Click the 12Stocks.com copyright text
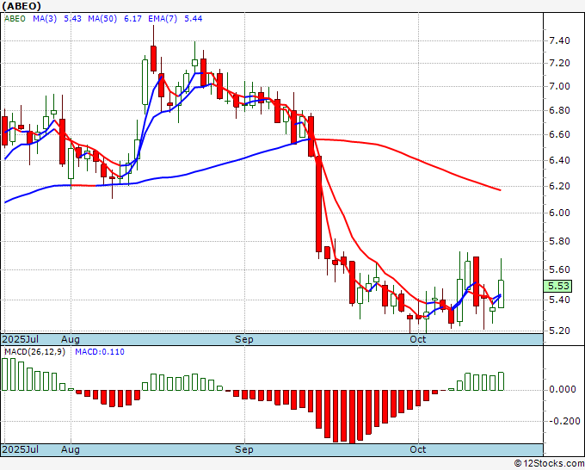The width and height of the screenshot is (585, 470). (549, 463)
